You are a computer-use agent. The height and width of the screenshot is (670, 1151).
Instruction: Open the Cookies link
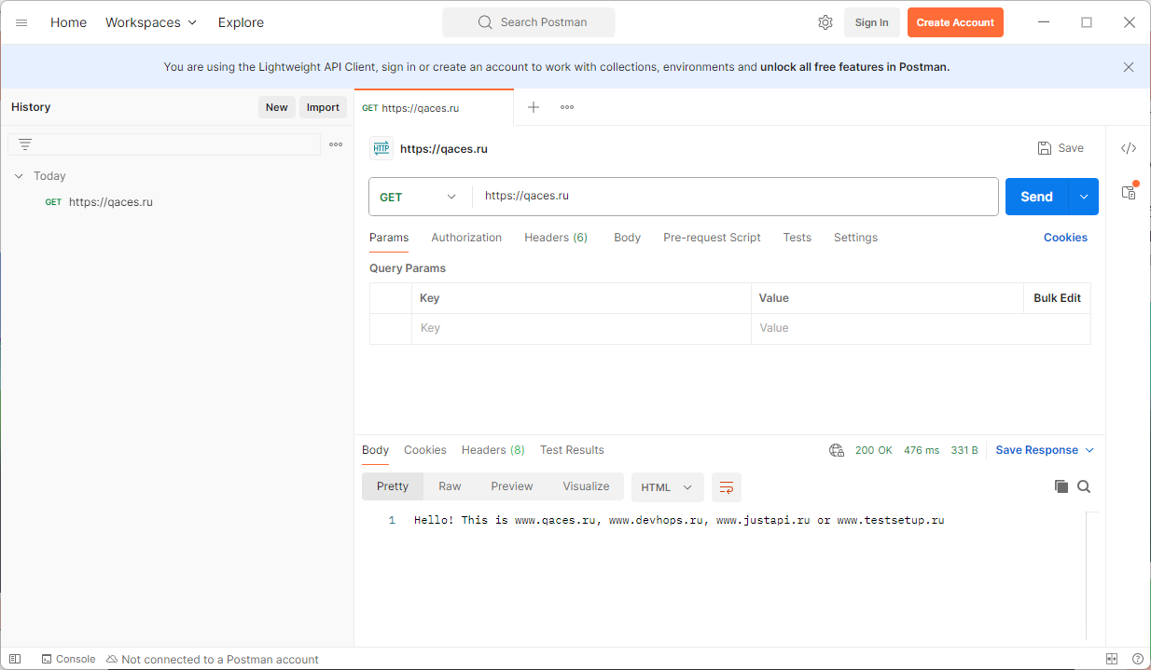[x=1065, y=238]
